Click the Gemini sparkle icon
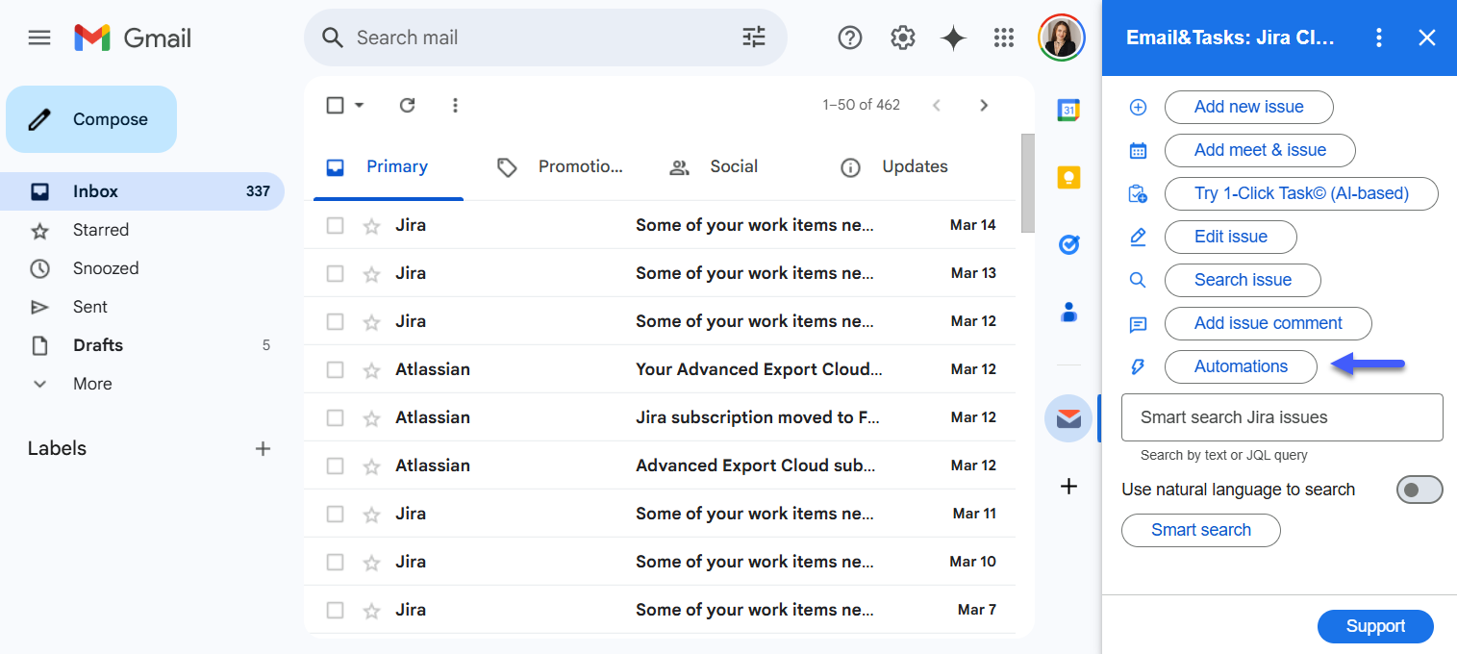The width and height of the screenshot is (1457, 654). click(953, 38)
